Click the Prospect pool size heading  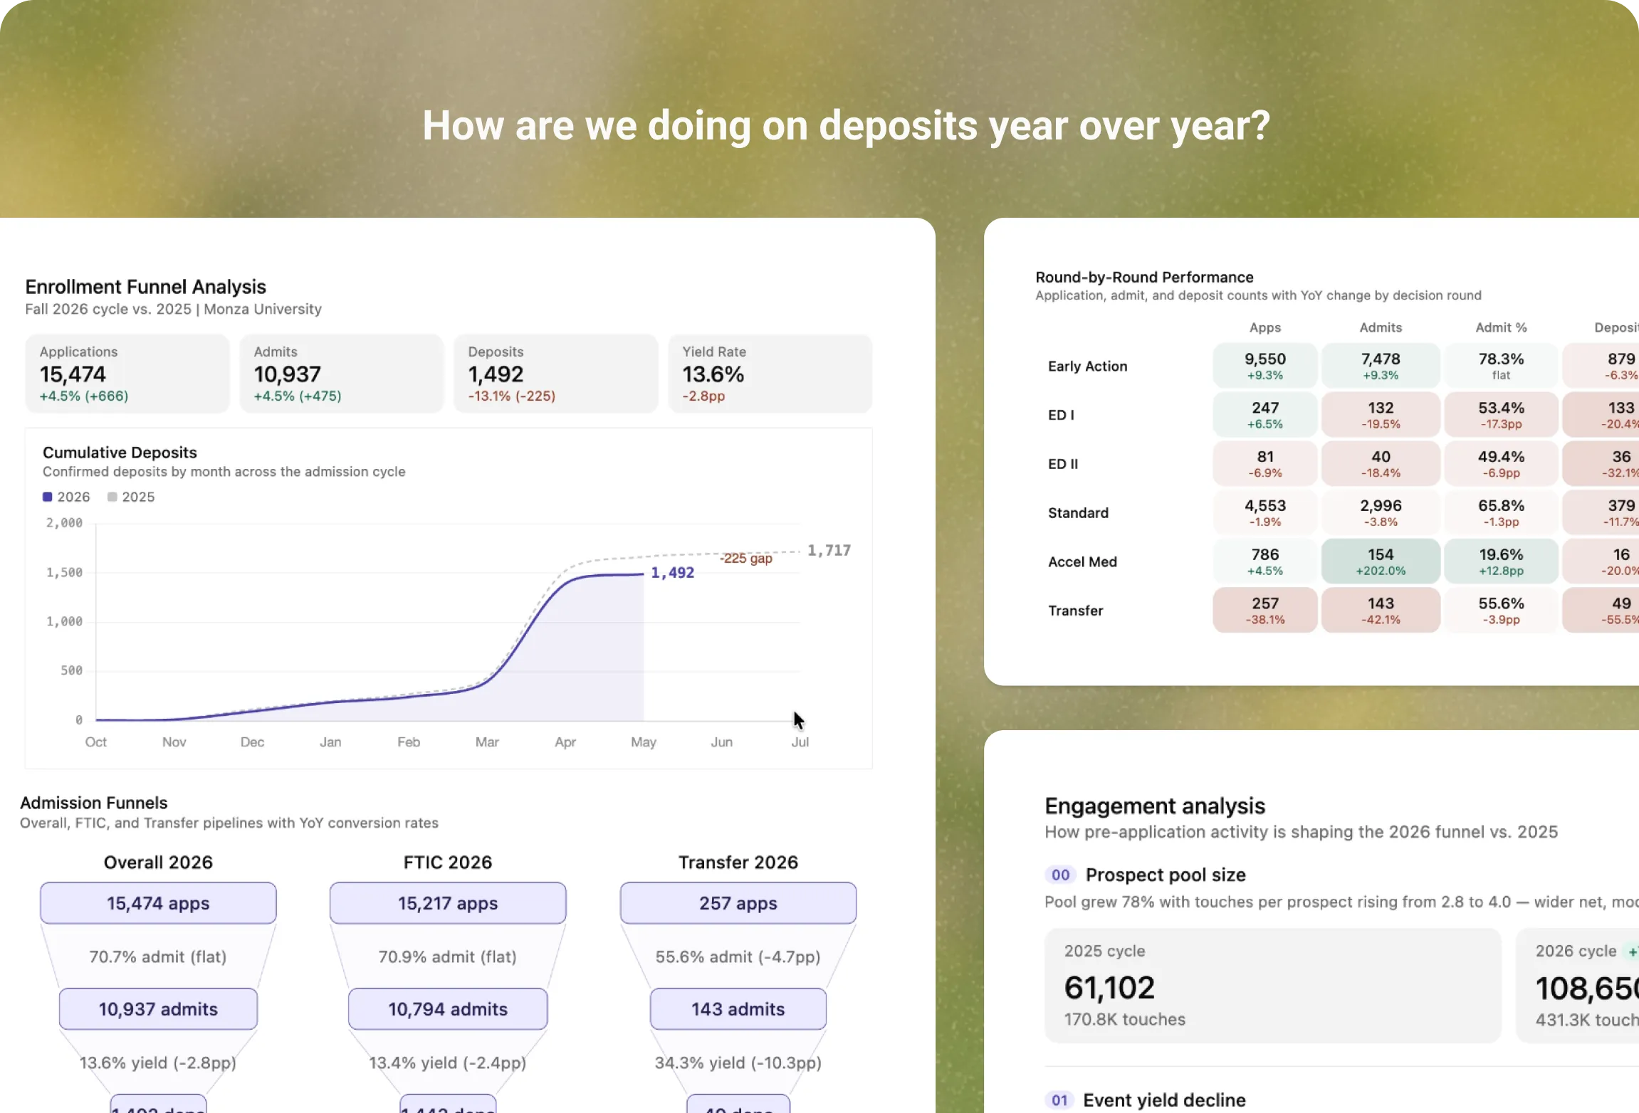pyautogui.click(x=1166, y=875)
